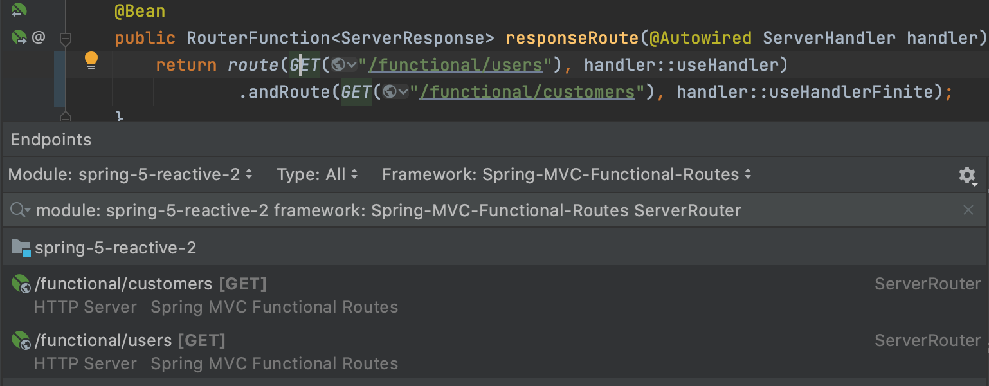
Task: Click the Spring bean gutter icon beside @Bean
Action: pyautogui.click(x=19, y=10)
